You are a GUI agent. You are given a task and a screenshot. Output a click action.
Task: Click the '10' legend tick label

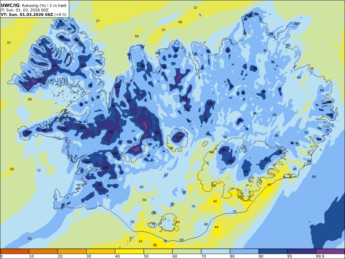coord(31,256)
